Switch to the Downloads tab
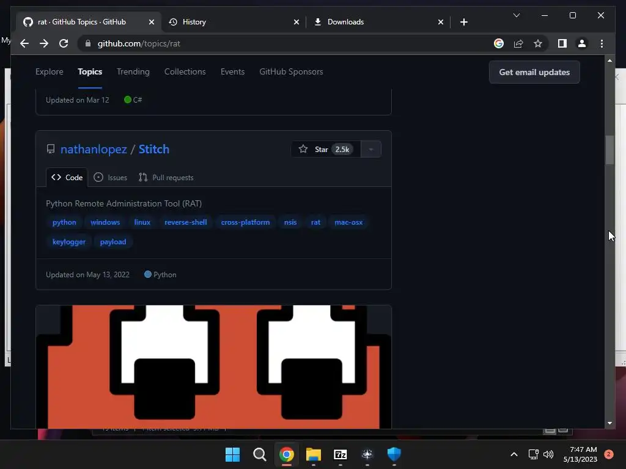The image size is (626, 469). [378, 22]
